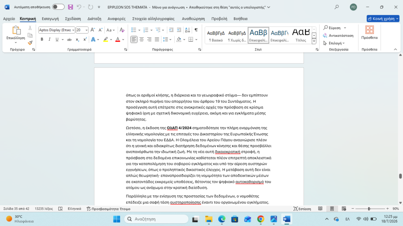Screen dimensions: 403x226
Task: Expand the Styles gallery more arrow
Action: click(314, 41)
